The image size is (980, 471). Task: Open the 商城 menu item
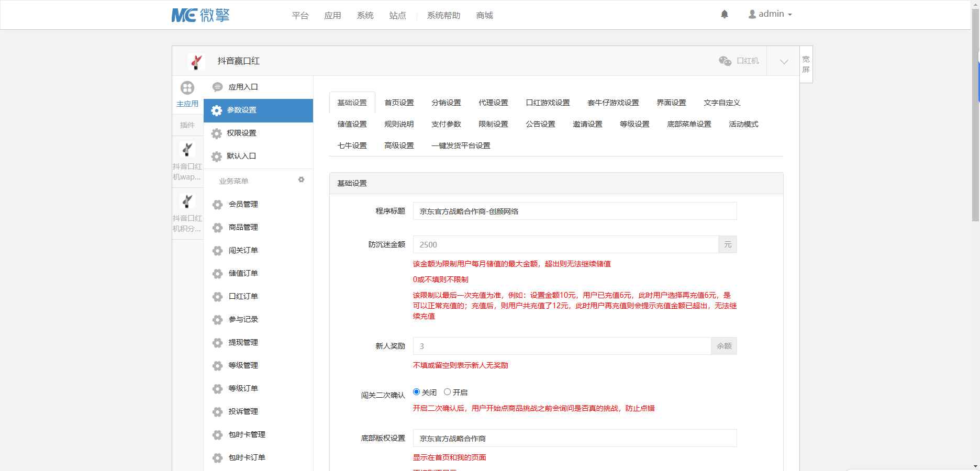click(484, 16)
